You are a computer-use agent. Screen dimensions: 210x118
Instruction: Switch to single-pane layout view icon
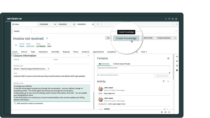pos(169,112)
